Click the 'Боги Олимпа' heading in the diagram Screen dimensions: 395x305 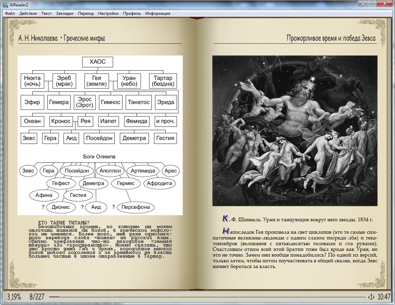99,157
